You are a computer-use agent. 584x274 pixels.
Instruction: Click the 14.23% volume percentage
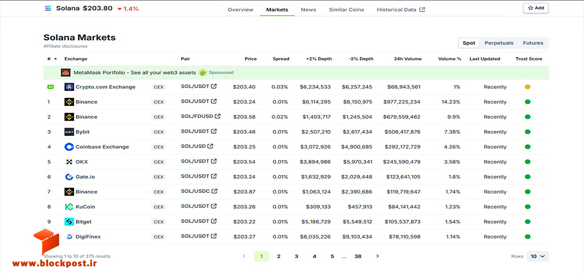[x=450, y=102]
